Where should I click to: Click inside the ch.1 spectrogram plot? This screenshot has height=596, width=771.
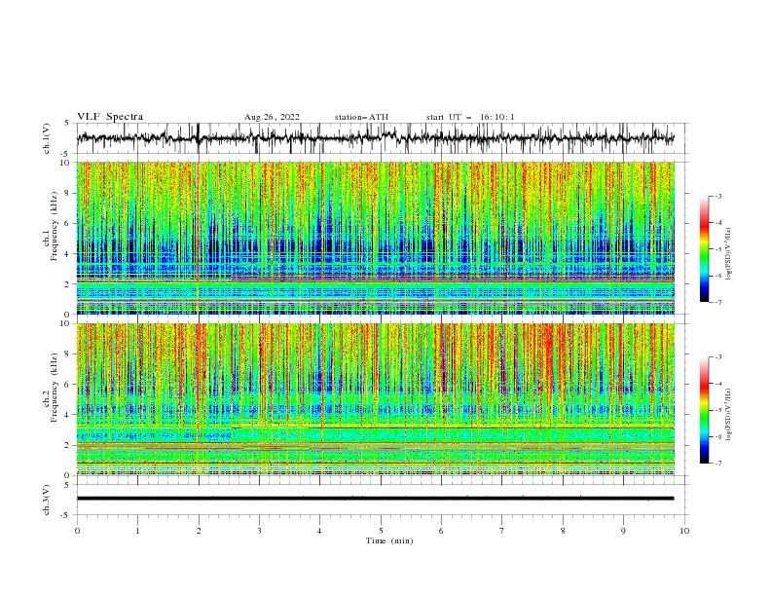(x=375, y=238)
